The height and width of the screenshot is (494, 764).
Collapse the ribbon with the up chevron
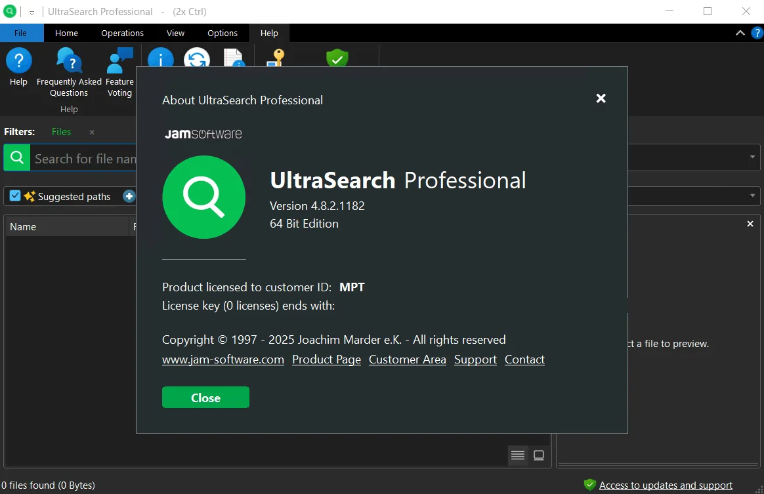(740, 33)
